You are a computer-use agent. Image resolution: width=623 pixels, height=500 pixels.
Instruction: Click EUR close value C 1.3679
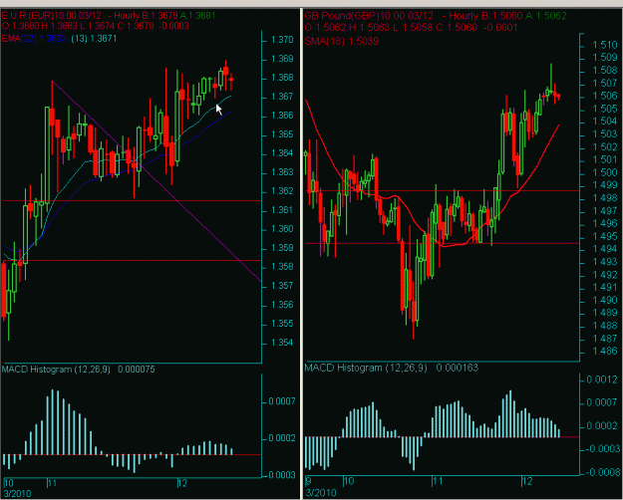tap(135, 26)
